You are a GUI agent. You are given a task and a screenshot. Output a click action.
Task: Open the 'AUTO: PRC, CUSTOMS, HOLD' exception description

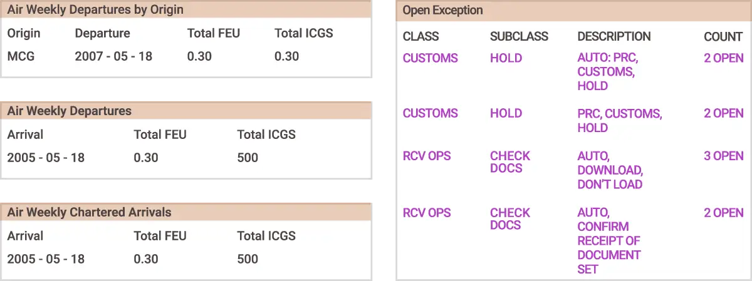607,72
